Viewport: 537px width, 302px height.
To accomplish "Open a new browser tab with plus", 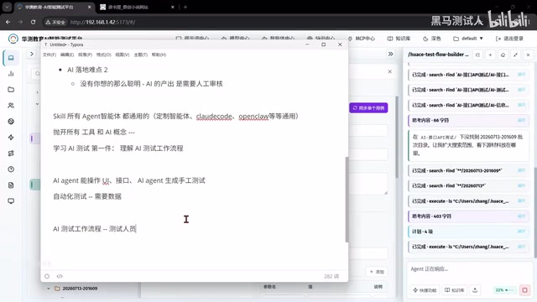I will click(x=185, y=7).
